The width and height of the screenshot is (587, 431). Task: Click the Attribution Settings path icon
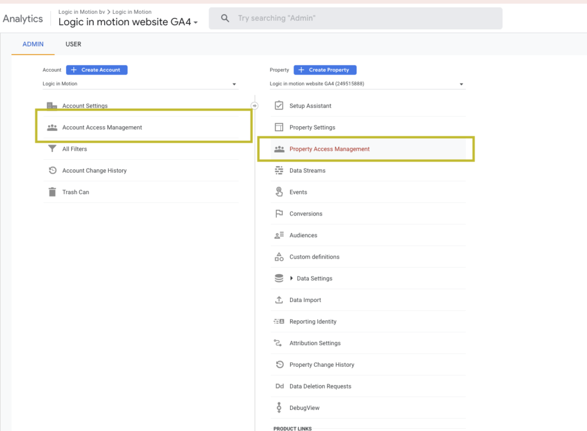pyautogui.click(x=278, y=343)
